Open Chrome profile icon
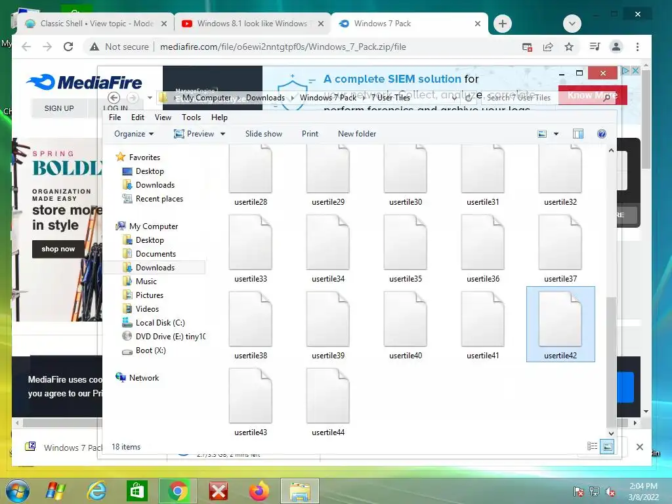Viewport: 672px width, 504px height. click(616, 47)
